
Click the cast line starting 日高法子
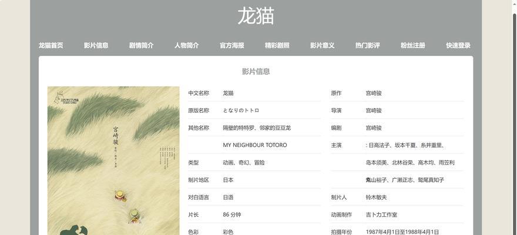pyautogui.click(x=407, y=145)
